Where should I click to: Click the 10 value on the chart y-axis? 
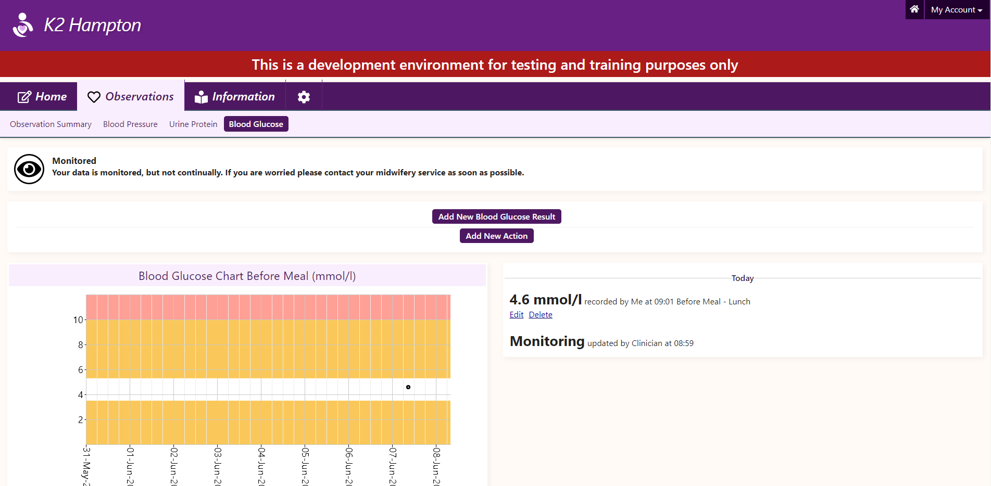click(78, 320)
